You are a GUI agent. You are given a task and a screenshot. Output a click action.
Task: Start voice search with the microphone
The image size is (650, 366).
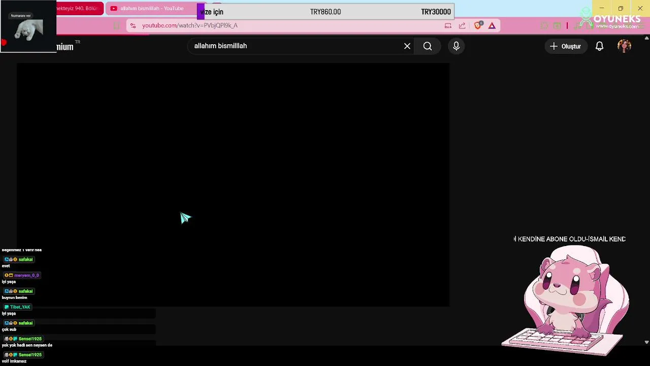tap(456, 46)
